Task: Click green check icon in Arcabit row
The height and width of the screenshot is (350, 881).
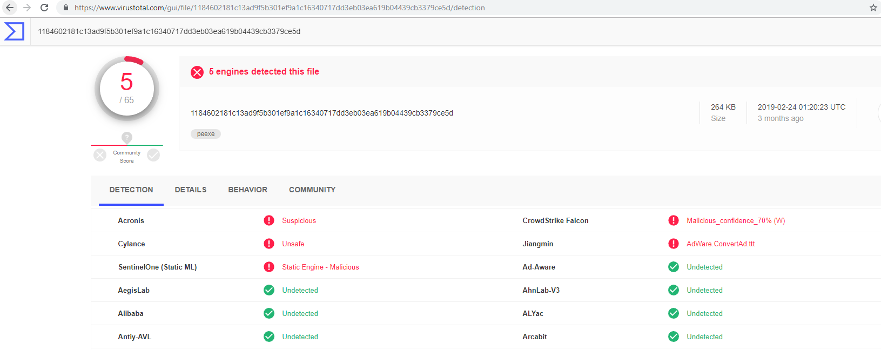Action: [x=674, y=336]
